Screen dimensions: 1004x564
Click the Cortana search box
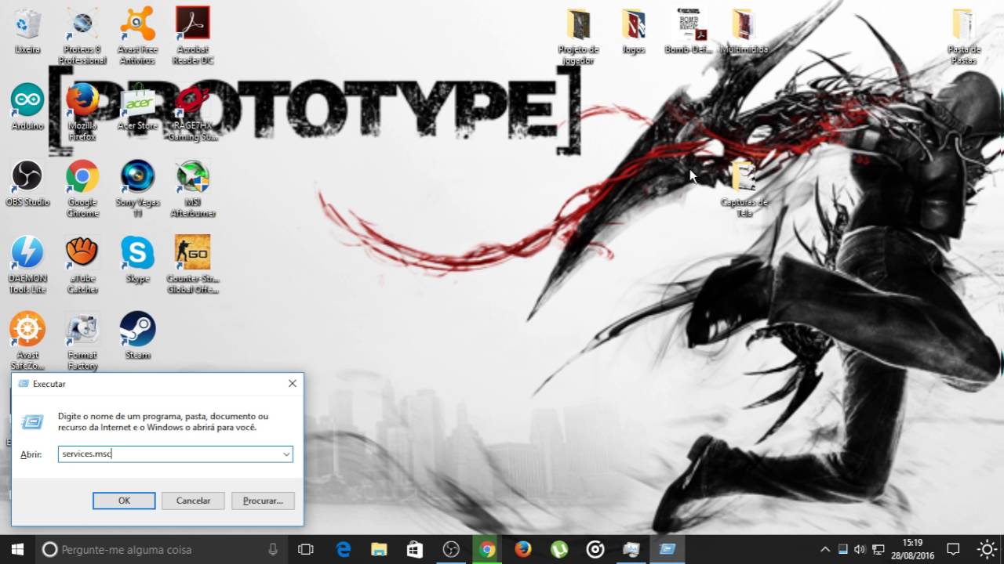[162, 549]
